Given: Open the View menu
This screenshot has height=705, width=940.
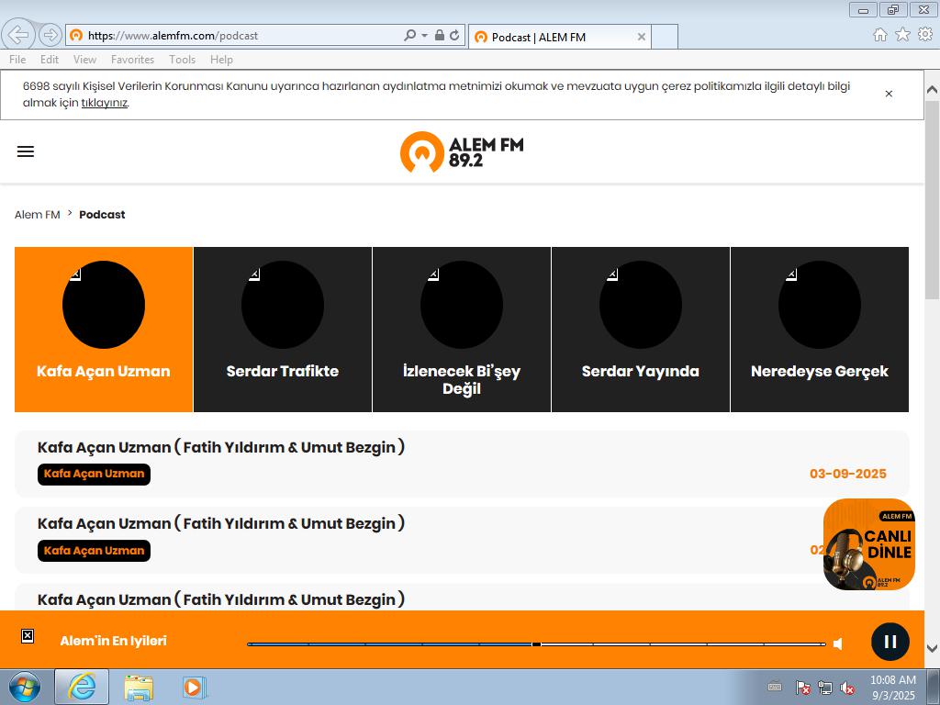Looking at the screenshot, I should [84, 60].
